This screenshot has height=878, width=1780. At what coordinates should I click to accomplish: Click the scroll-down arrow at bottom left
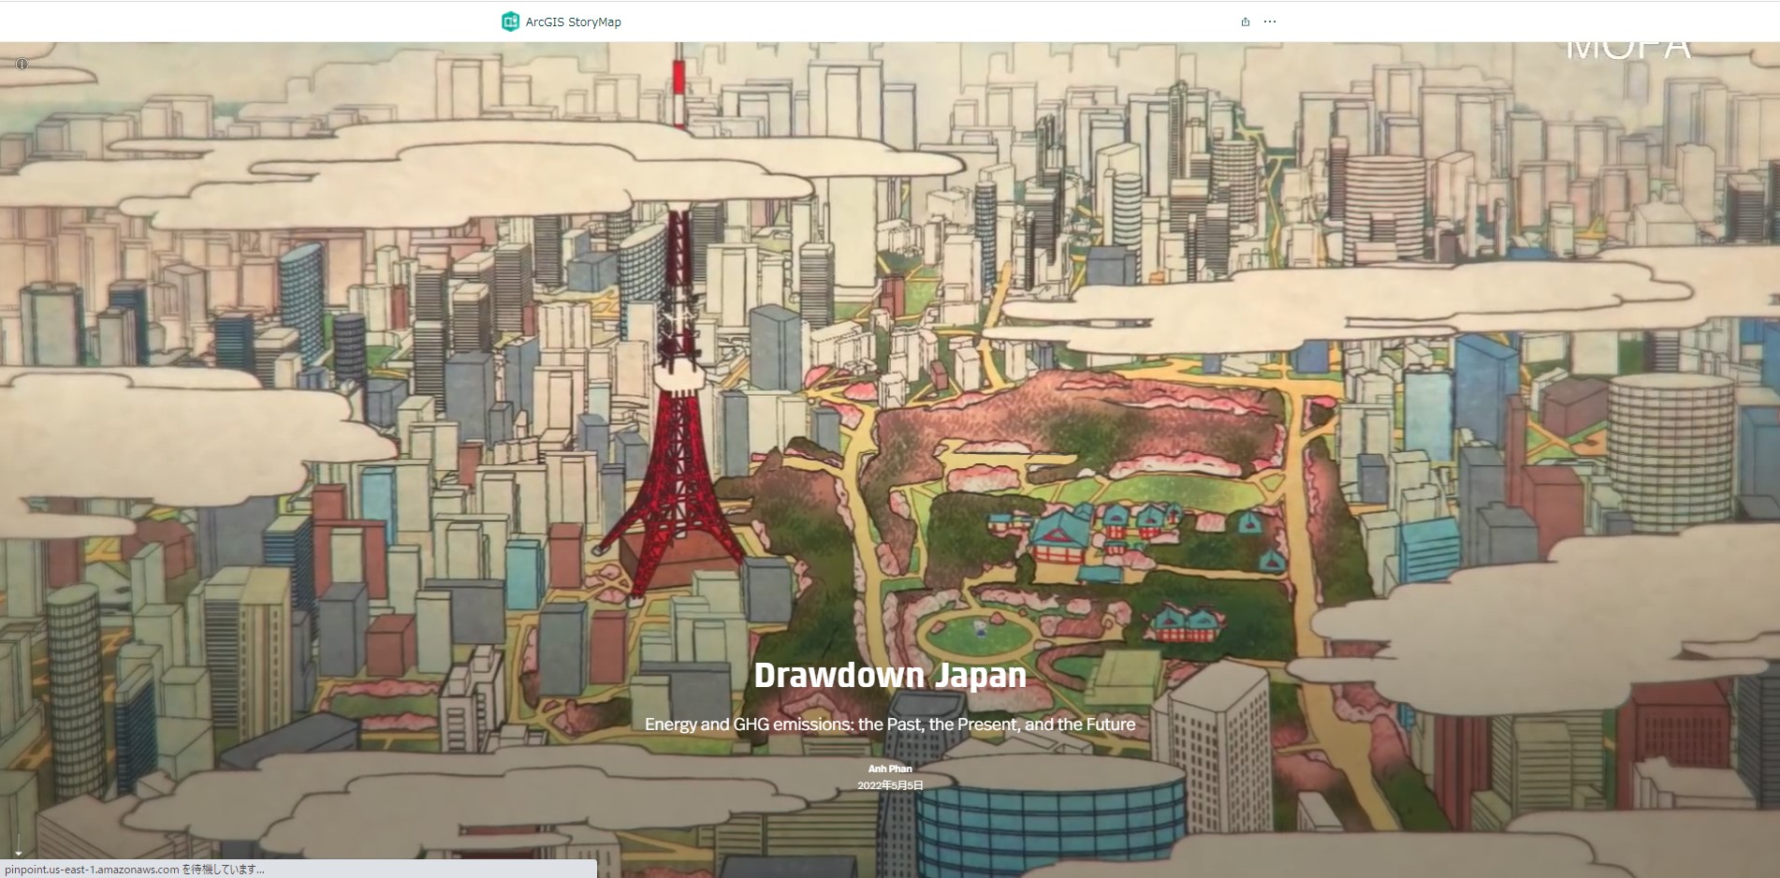pos(18,851)
